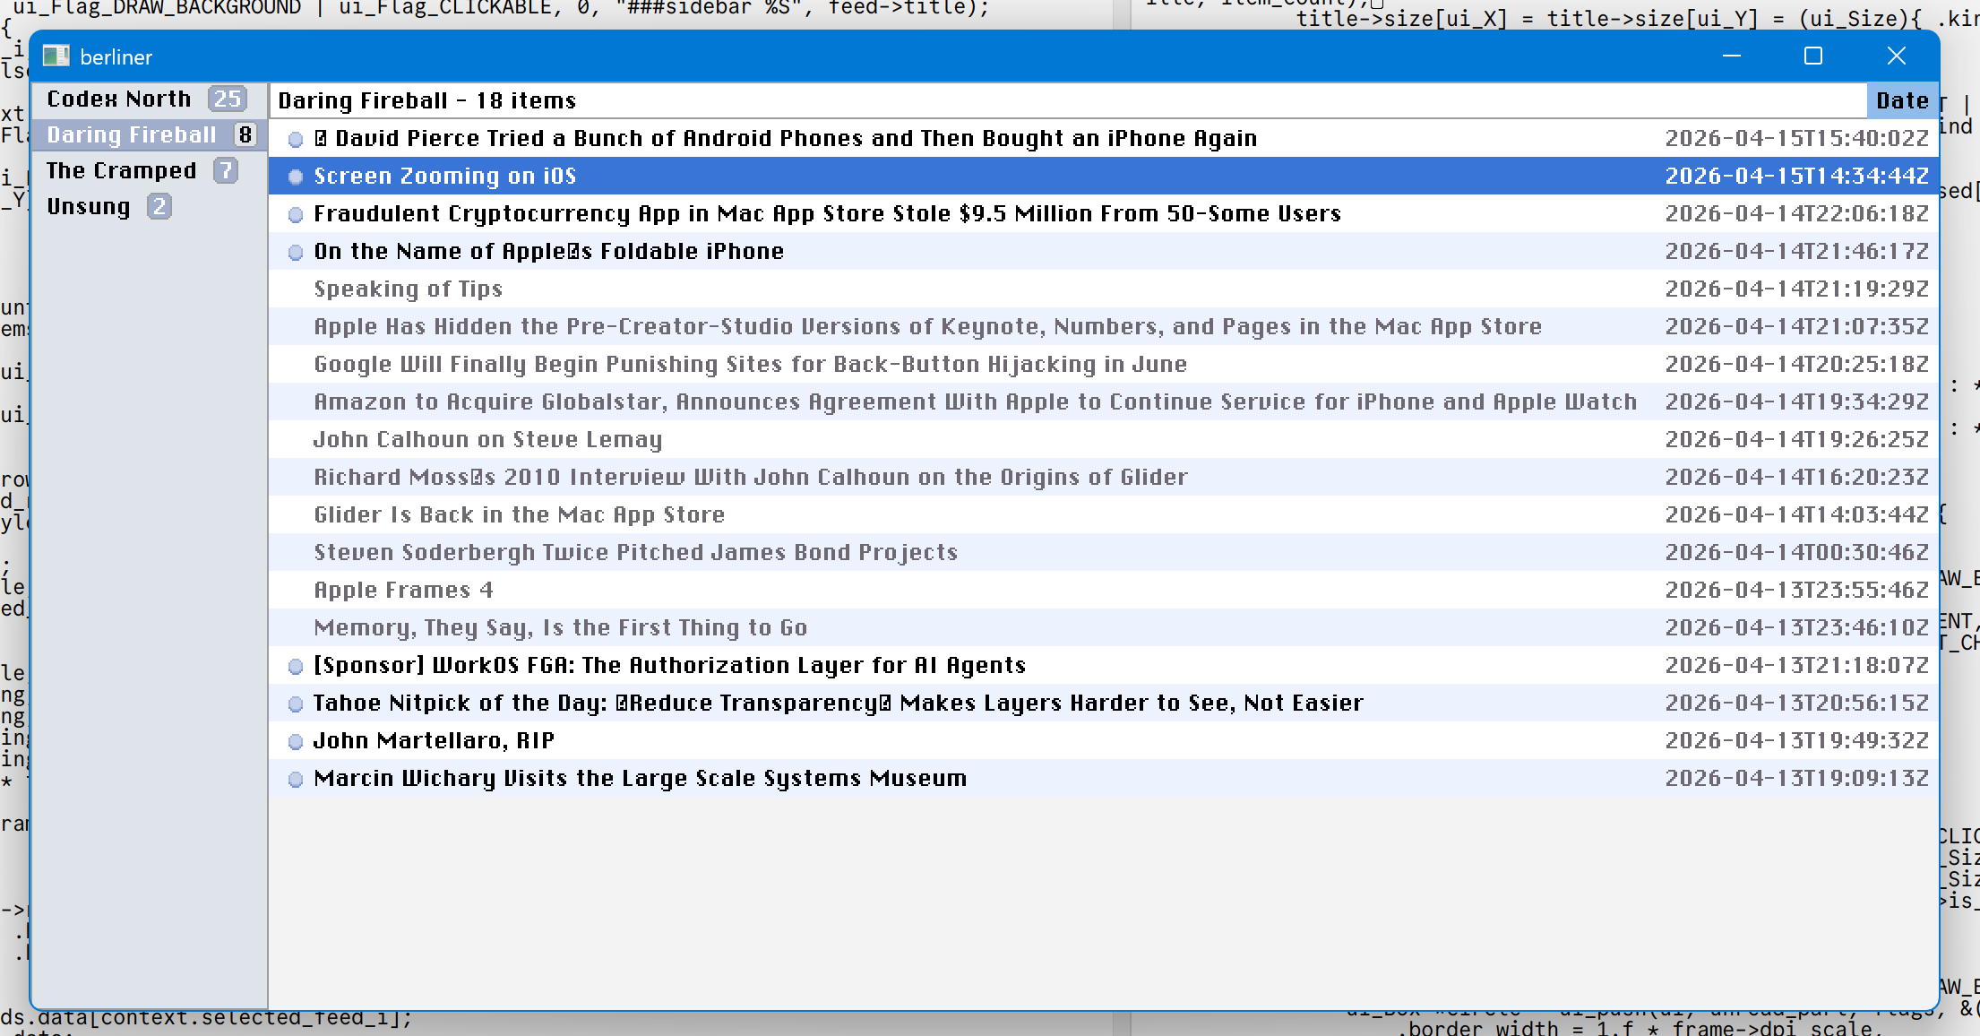Toggle unread dot for John Martellaro, RIP
This screenshot has width=1980, height=1036.
[x=296, y=741]
